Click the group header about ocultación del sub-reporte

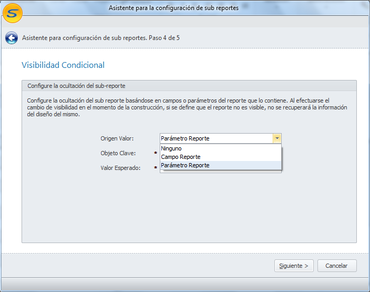tap(76, 85)
